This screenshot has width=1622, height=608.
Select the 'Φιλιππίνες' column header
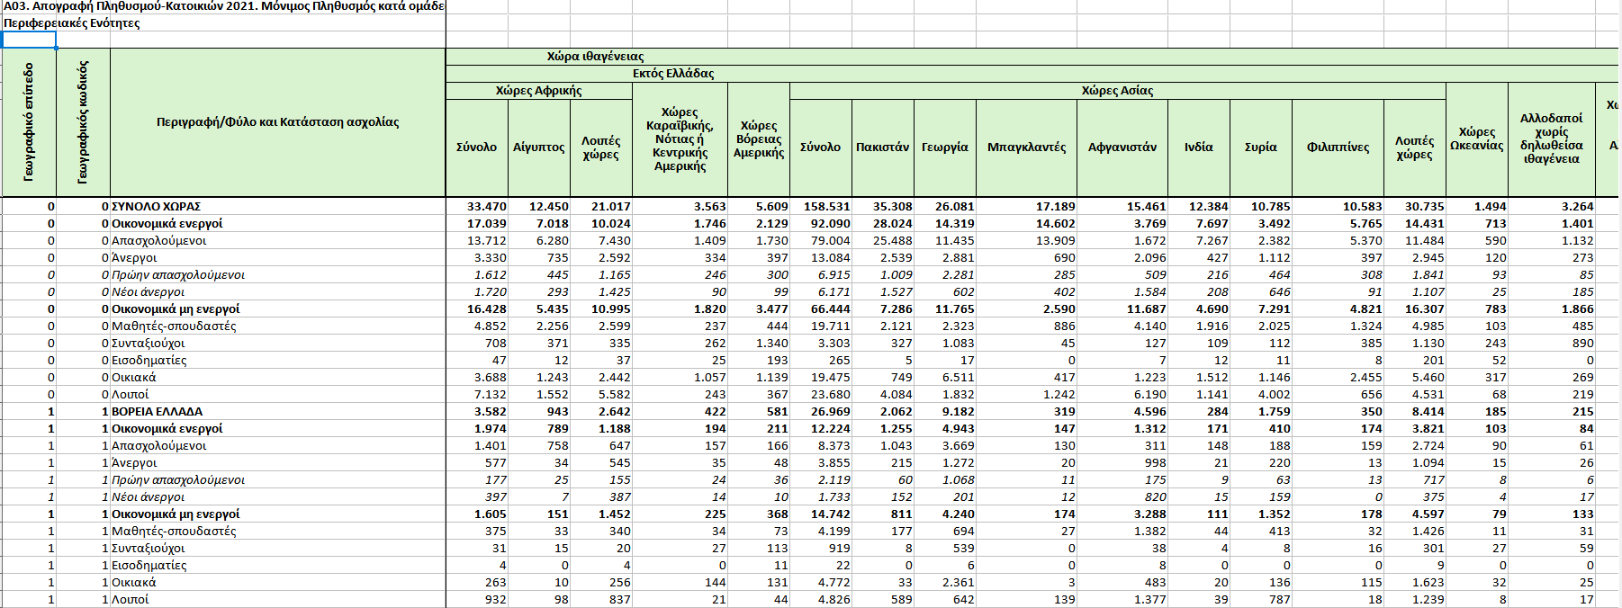[1338, 148]
